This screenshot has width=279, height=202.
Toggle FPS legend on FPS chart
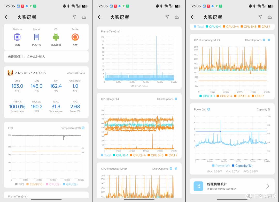tap(20, 184)
